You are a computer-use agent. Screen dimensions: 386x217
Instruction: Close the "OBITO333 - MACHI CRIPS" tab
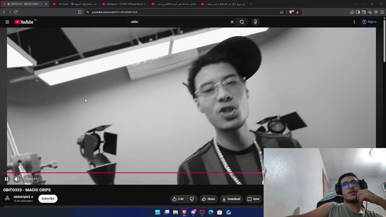click(46, 4)
